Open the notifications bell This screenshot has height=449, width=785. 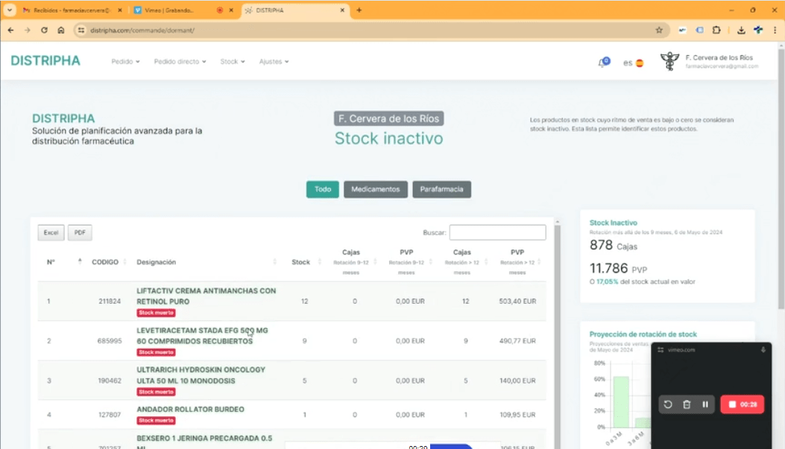(x=603, y=63)
